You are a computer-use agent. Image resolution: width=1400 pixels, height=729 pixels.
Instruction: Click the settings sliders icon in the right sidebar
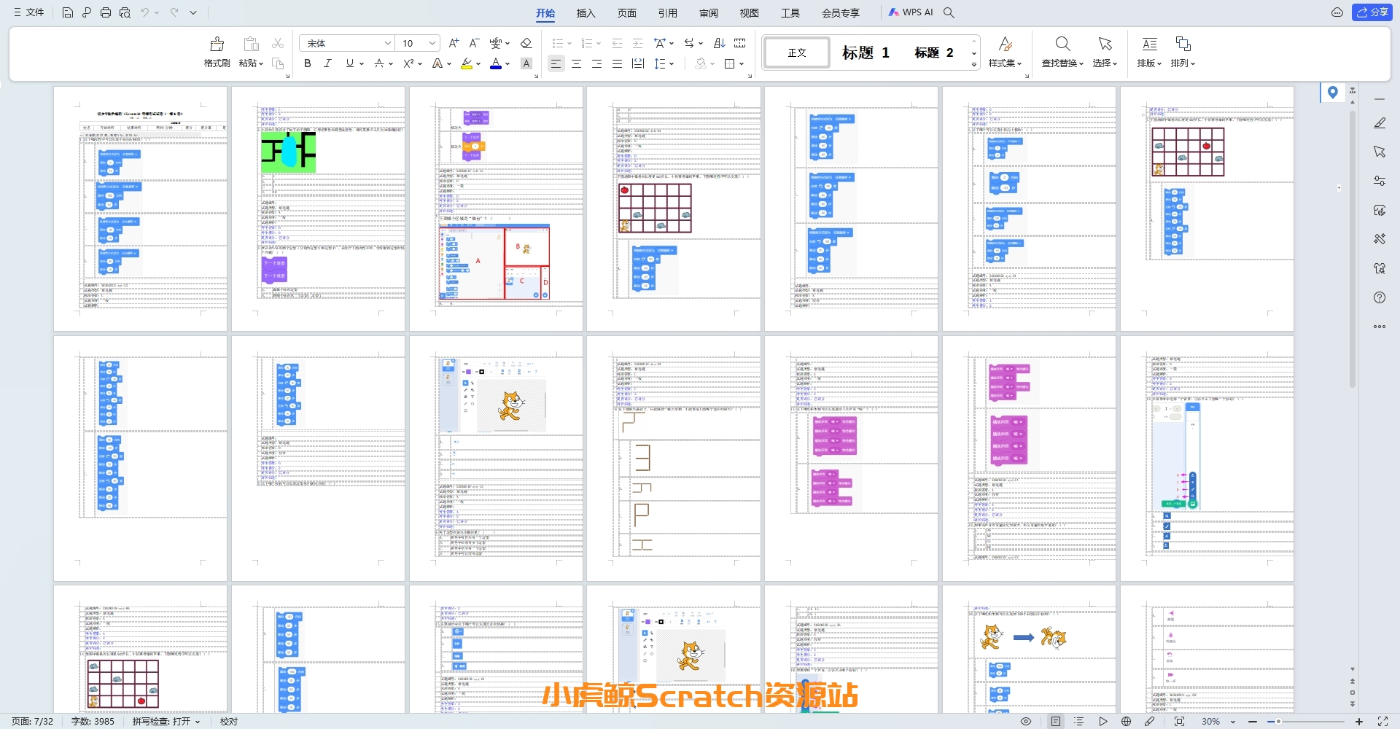tap(1380, 181)
